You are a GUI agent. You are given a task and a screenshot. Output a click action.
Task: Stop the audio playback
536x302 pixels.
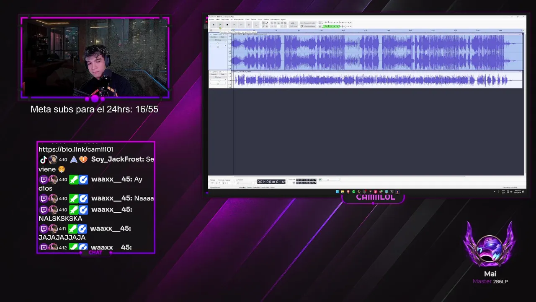(227, 25)
